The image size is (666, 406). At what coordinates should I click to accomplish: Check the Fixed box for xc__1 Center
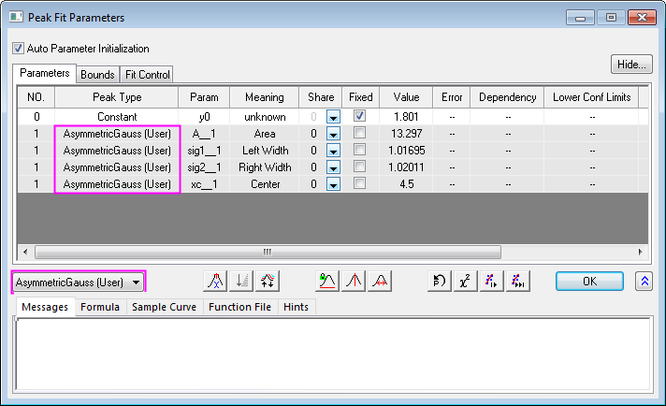click(360, 184)
